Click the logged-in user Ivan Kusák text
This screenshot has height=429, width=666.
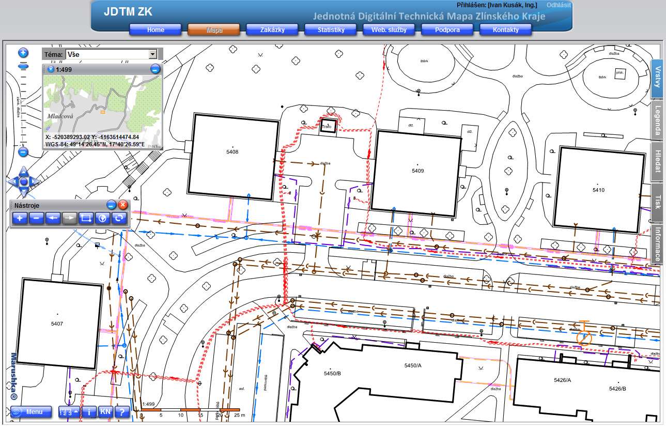(x=497, y=5)
